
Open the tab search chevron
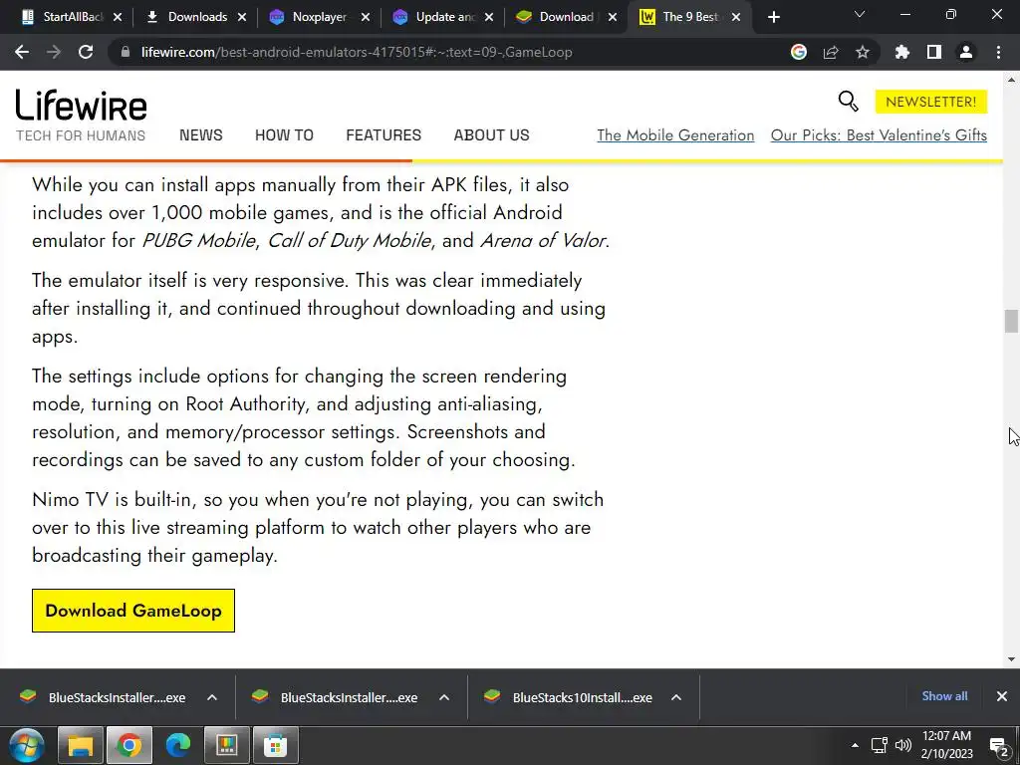[x=860, y=14]
